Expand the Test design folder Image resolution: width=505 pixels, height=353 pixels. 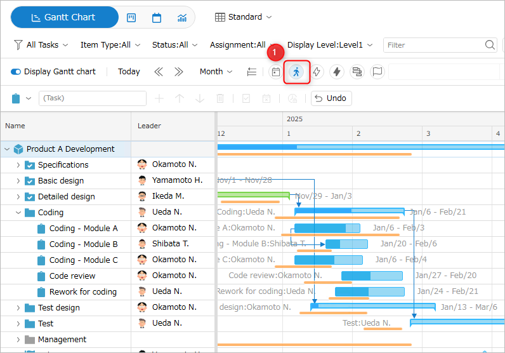[x=18, y=308]
